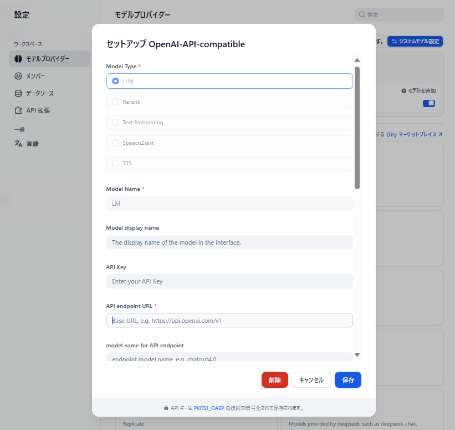Viewport: 455px width, 430px height.
Task: Choose the TTS model type option
Action: click(115, 164)
